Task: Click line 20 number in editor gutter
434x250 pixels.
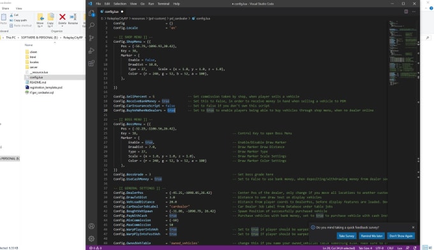Action: click(105, 110)
